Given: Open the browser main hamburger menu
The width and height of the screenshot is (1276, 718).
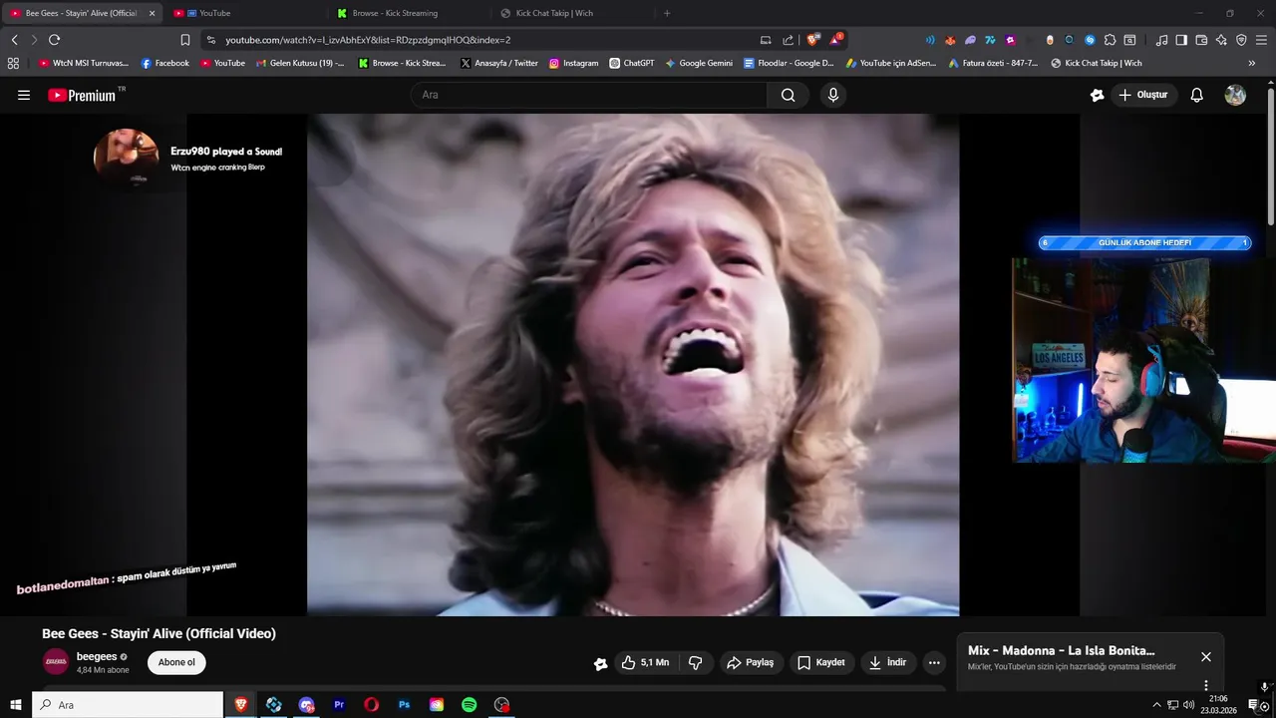Looking at the screenshot, I should click(x=1261, y=40).
